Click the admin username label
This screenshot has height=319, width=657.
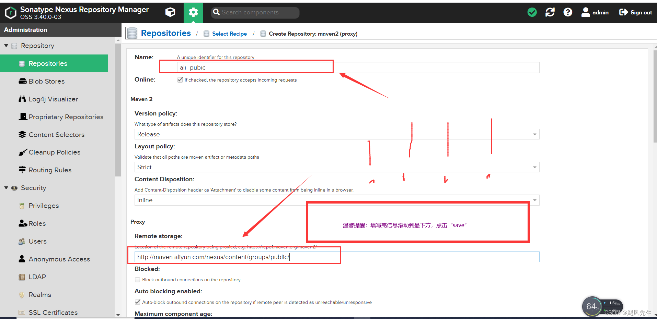point(600,12)
